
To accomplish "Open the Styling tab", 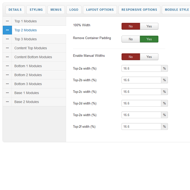I will point(36,10).
